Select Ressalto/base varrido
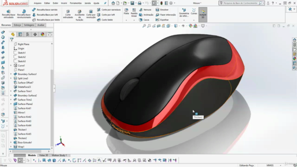This screenshot has height=167, width=297. tap(45, 10)
